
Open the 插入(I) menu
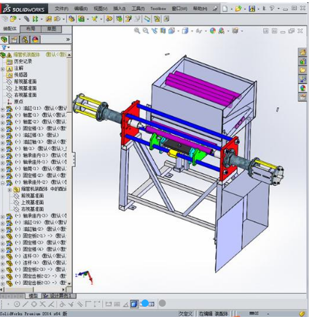(120, 9)
